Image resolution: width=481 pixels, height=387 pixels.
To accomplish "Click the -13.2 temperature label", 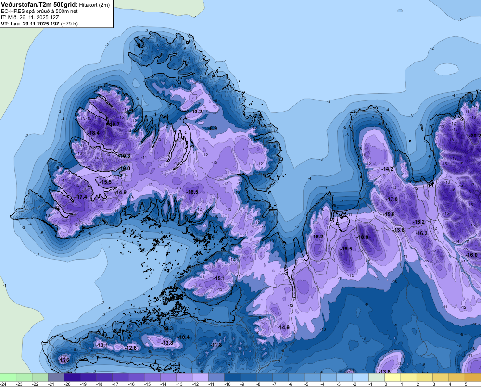I will click(196, 112).
